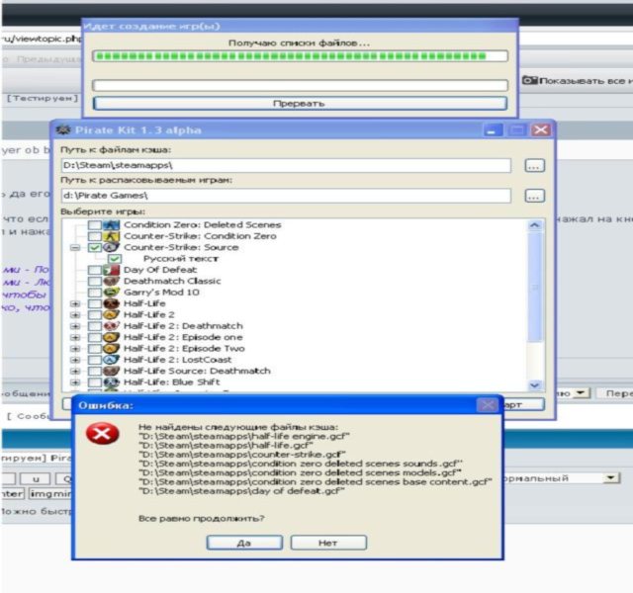Click the Deathmatch Classic game icon
The height and width of the screenshot is (593, 633).
pos(111,281)
